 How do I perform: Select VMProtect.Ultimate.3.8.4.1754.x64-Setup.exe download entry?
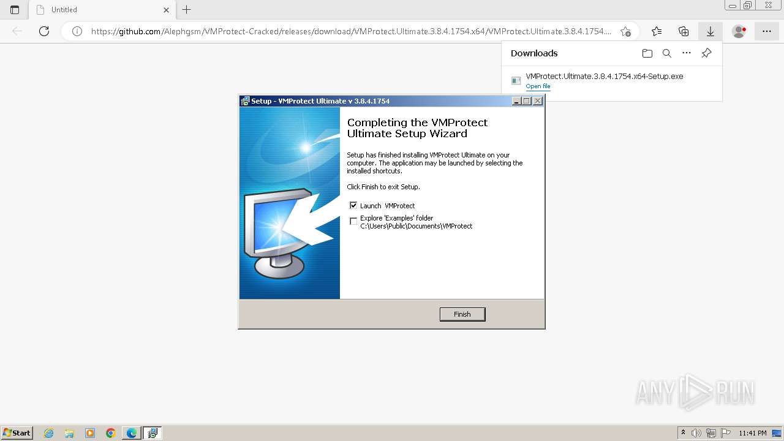[604, 77]
